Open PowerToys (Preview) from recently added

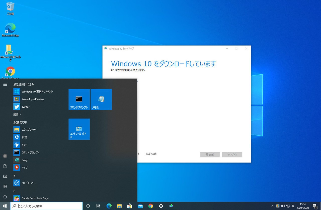33,99
